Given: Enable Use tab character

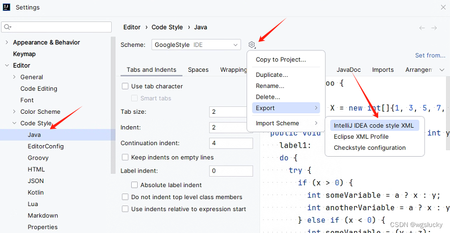Looking at the screenshot, I should (x=125, y=86).
